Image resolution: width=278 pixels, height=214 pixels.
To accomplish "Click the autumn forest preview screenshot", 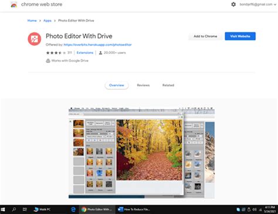I will (x=141, y=153).
